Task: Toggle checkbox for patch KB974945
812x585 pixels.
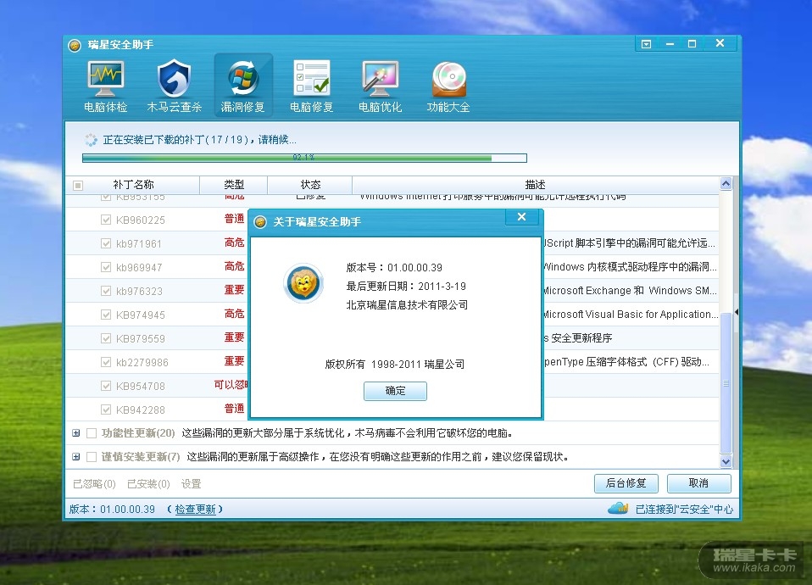Action: click(x=106, y=315)
